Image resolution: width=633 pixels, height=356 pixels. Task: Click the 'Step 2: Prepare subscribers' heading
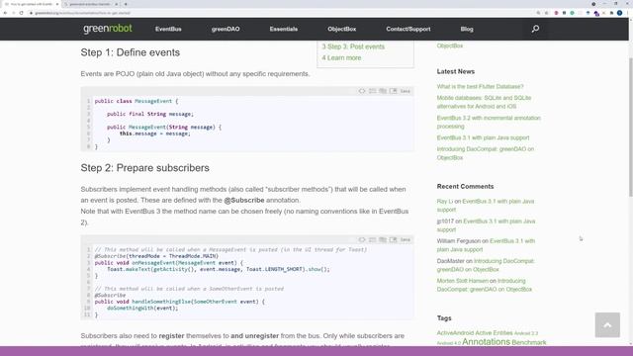click(x=145, y=168)
